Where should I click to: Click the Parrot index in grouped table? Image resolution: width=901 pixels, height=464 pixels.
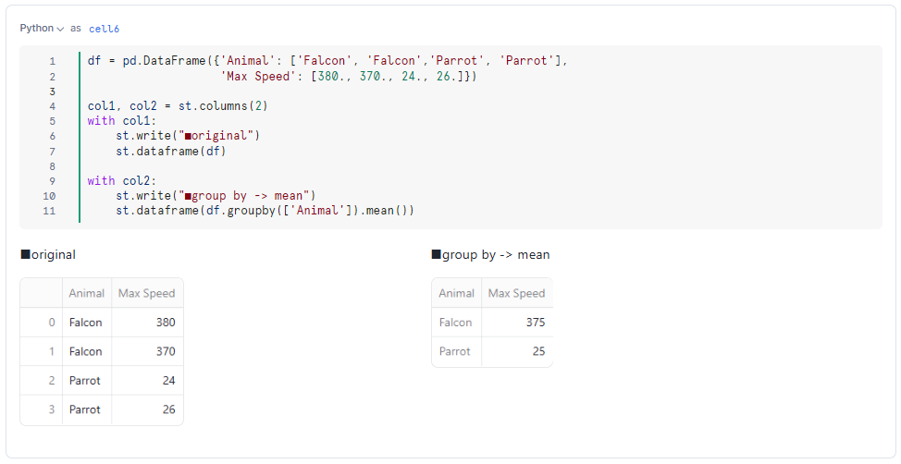(x=457, y=351)
